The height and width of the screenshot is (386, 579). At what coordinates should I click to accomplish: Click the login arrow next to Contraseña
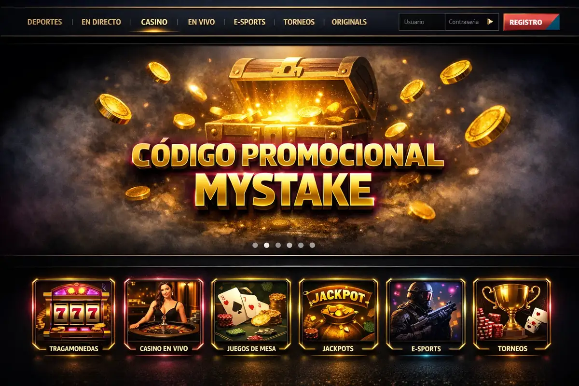[x=490, y=22]
